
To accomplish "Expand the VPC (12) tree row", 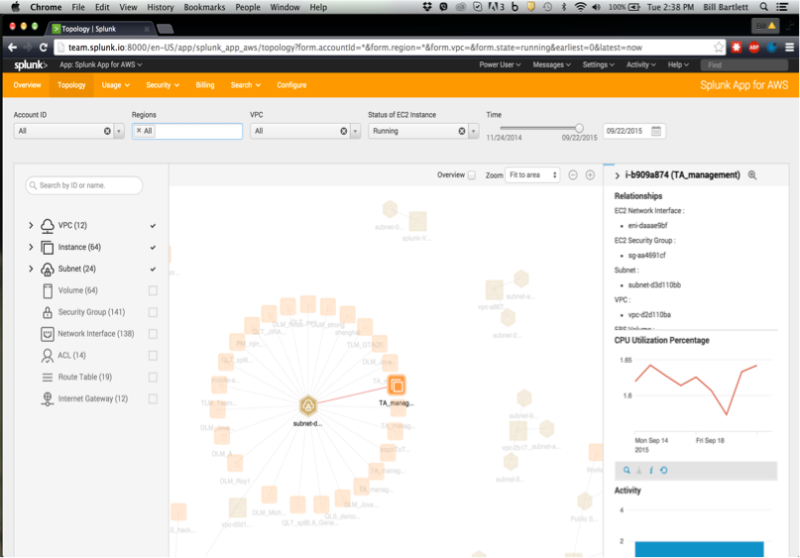I will (31, 225).
